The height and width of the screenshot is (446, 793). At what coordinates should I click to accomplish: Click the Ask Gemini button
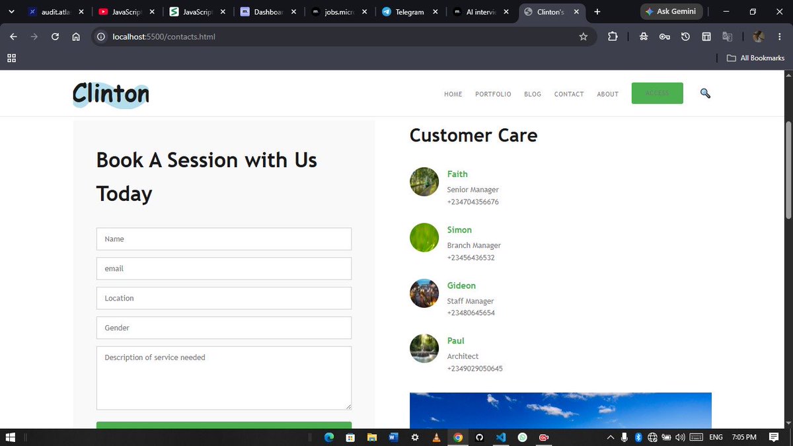coord(670,12)
